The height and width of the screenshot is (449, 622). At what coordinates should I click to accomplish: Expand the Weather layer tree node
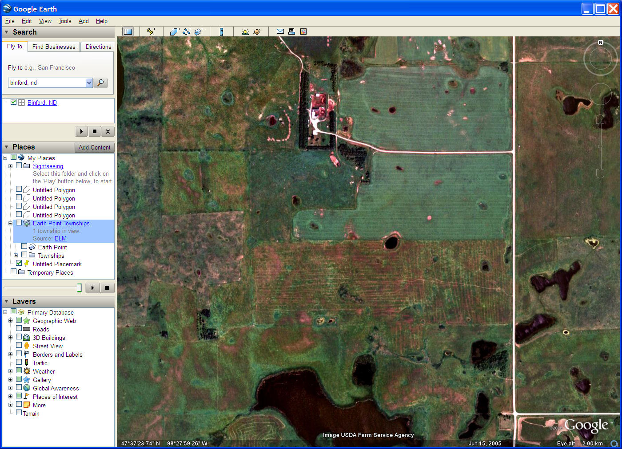point(10,371)
